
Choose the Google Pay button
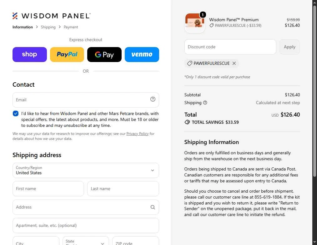coord(104,55)
